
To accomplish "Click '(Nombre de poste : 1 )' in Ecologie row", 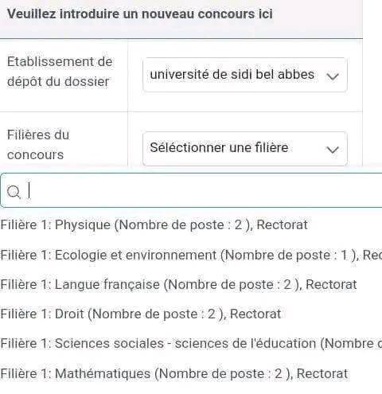I will point(290,256).
